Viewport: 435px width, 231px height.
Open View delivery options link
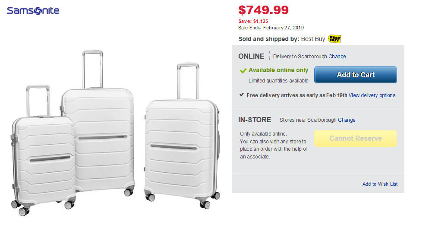click(372, 95)
